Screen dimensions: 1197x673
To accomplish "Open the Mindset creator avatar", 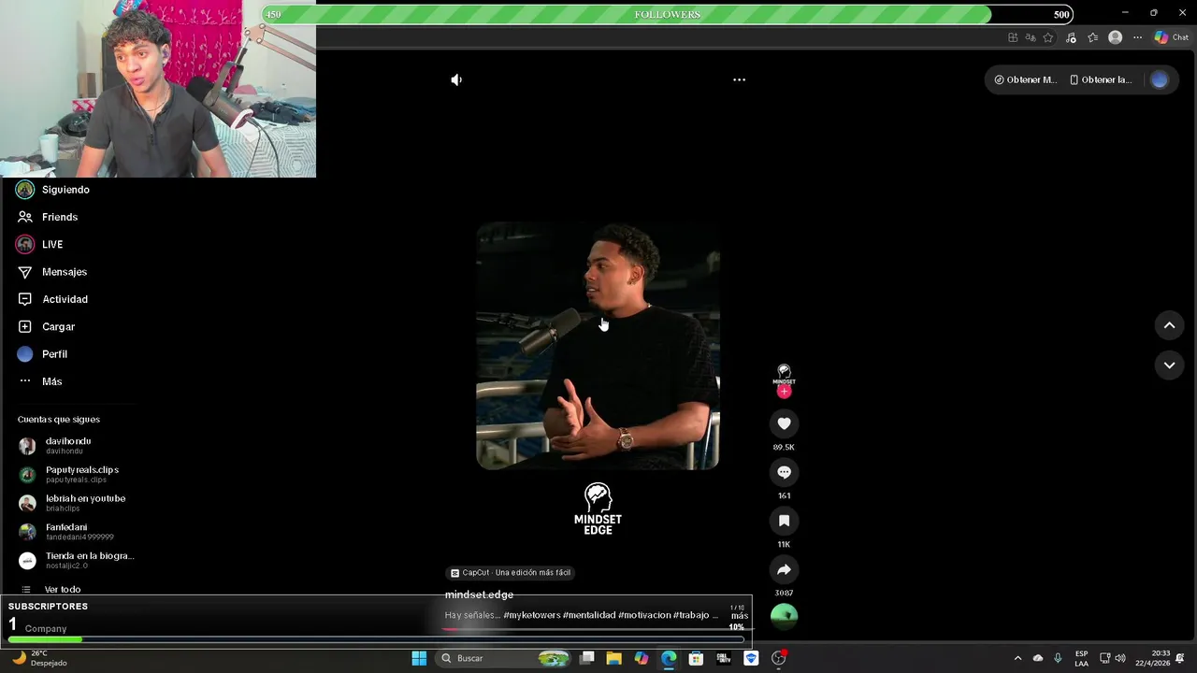I will point(784,375).
